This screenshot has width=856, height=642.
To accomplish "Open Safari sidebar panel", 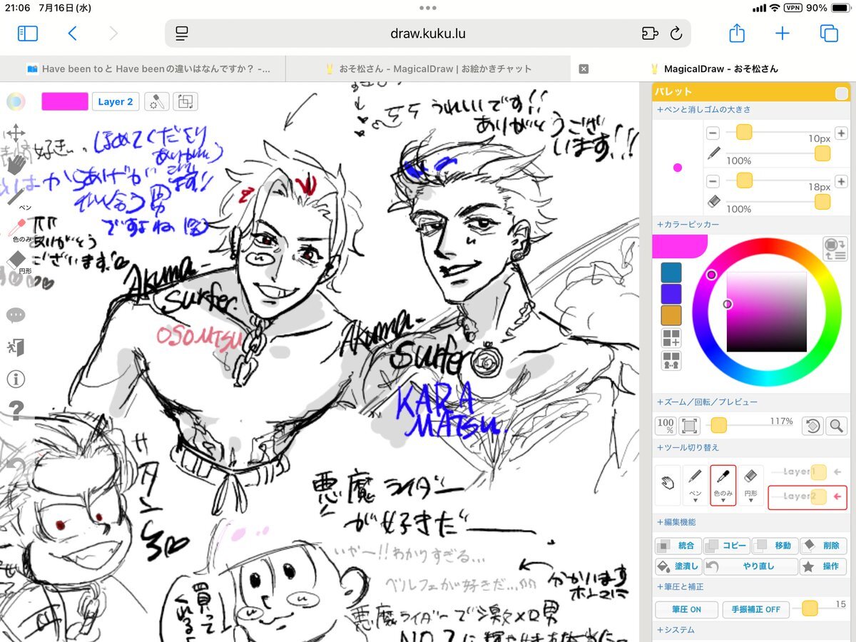I will 28,34.
